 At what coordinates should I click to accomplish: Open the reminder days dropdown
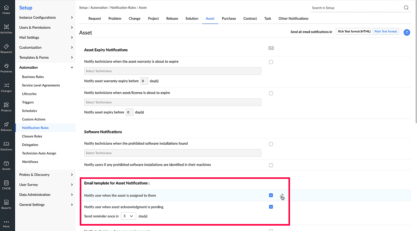click(x=128, y=216)
